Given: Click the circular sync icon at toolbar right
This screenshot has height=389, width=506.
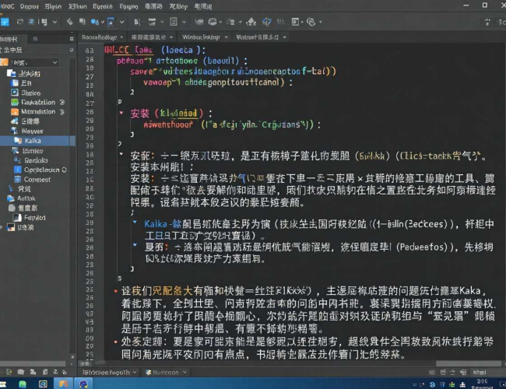Looking at the screenshot, I should (x=311, y=22).
